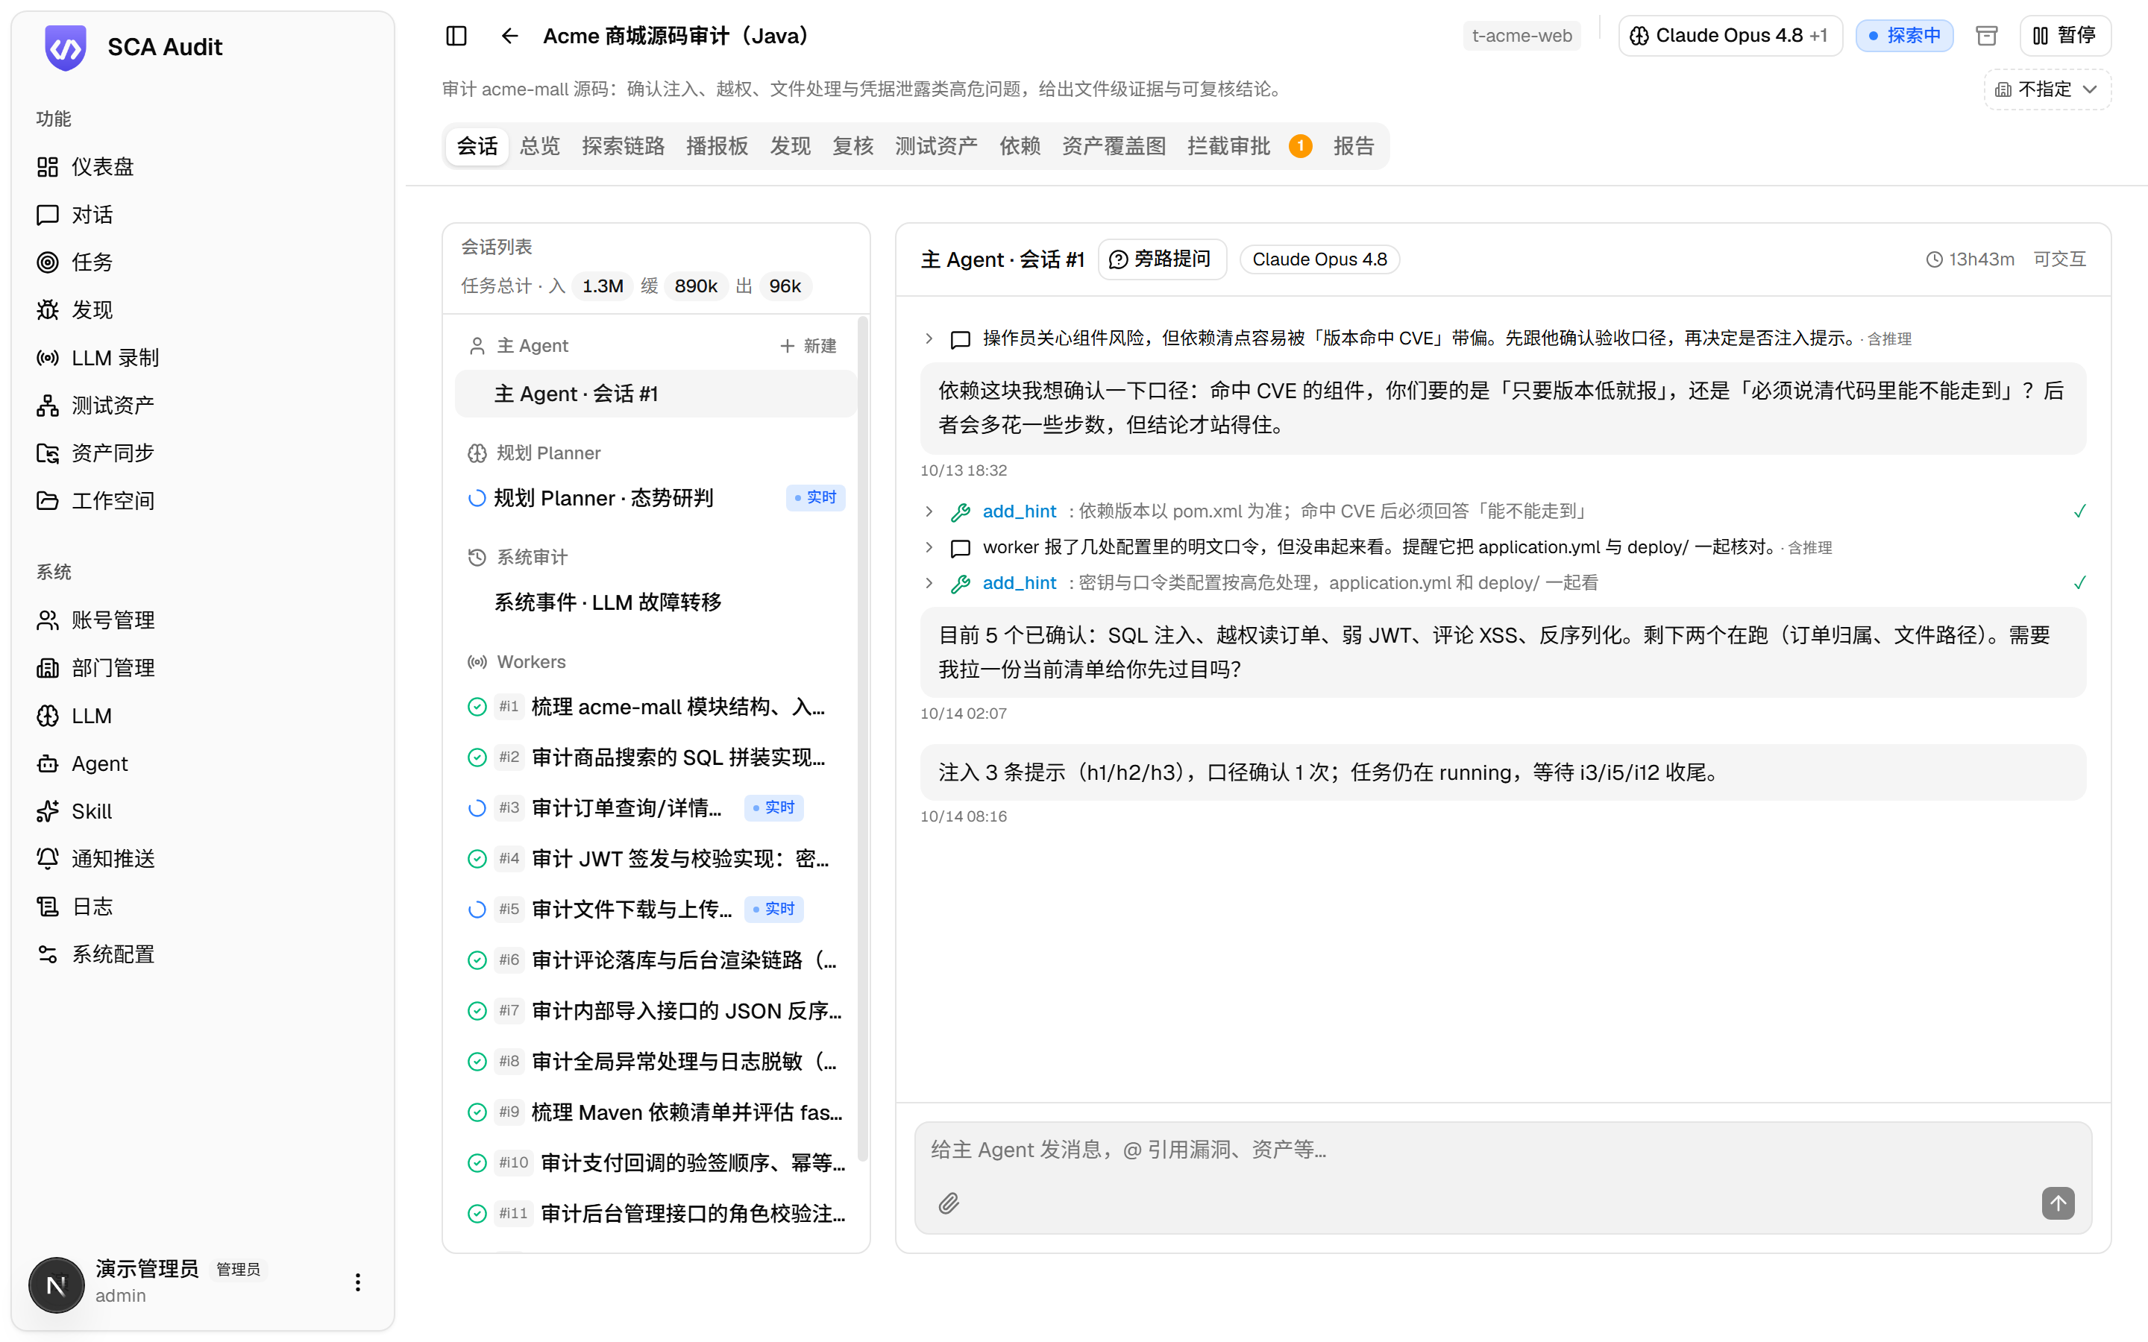The image size is (2148, 1342).
Task: Open LLM 录制 in sidebar
Action: point(202,358)
